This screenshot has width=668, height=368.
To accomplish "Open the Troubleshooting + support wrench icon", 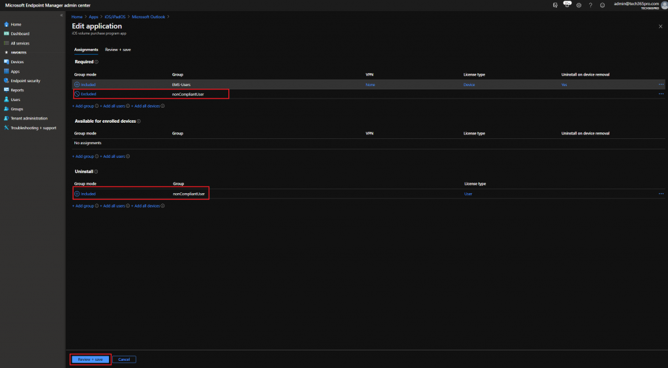I will (x=7, y=128).
